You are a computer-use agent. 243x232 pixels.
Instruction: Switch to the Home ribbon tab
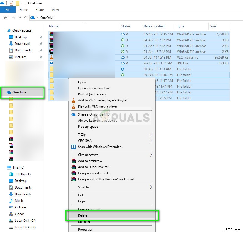tap(24, 10)
